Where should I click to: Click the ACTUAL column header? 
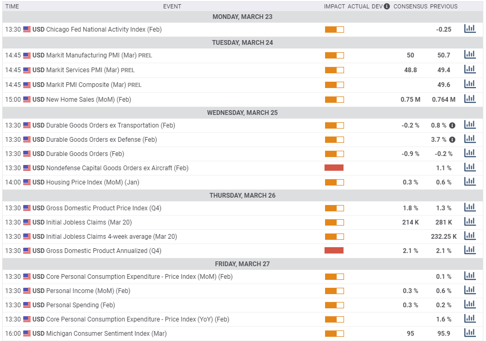pyautogui.click(x=358, y=6)
